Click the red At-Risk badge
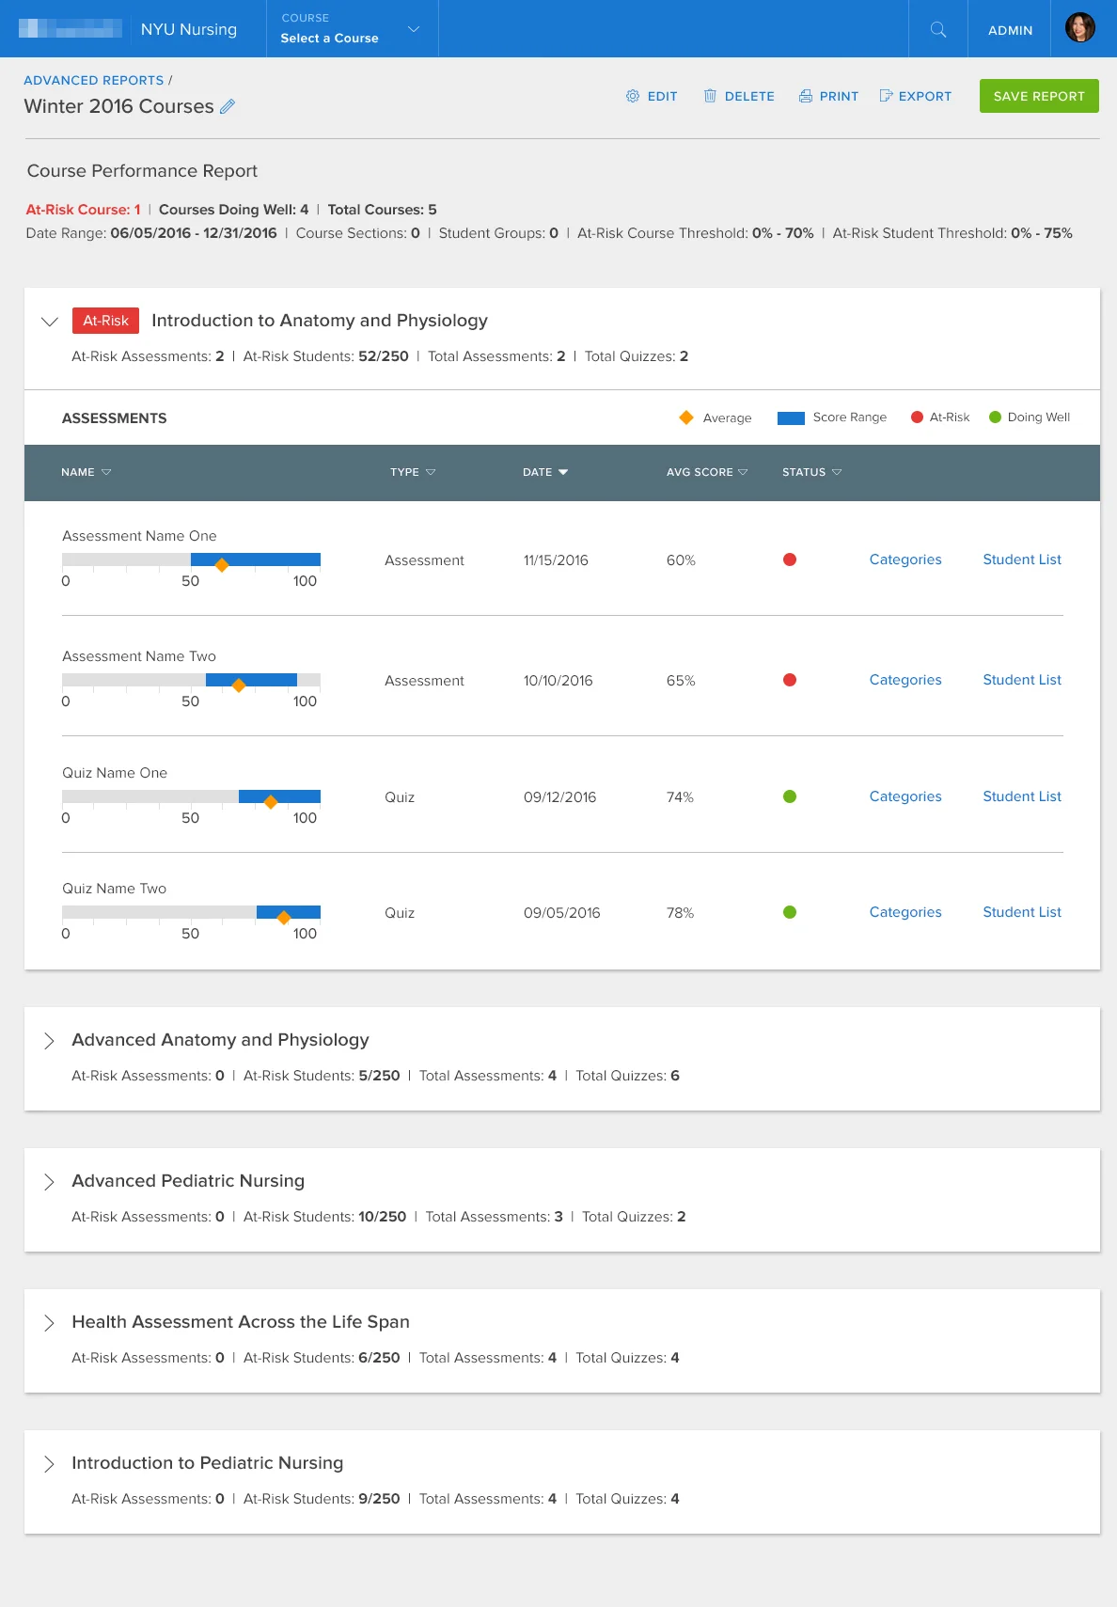Image resolution: width=1117 pixels, height=1607 pixels. coord(105,321)
